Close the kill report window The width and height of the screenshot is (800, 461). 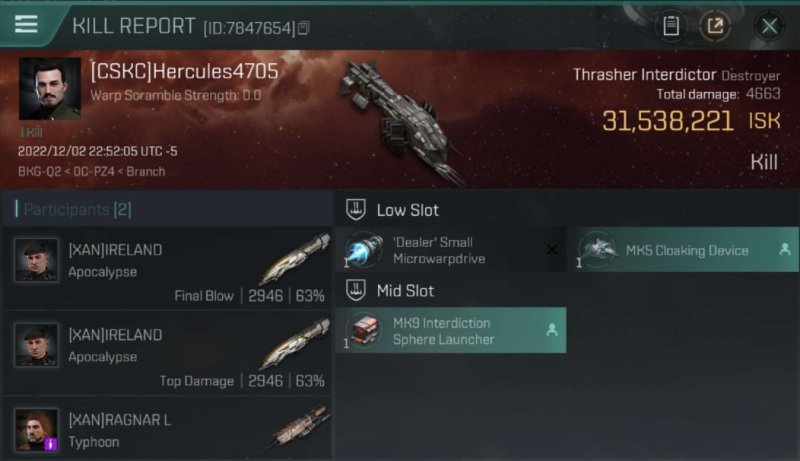tap(769, 26)
